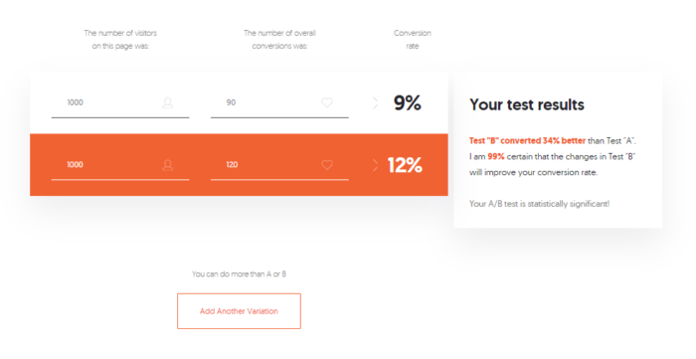The height and width of the screenshot is (359, 696).
Task: Click 'You can do more than A or B' text
Action: tap(239, 273)
